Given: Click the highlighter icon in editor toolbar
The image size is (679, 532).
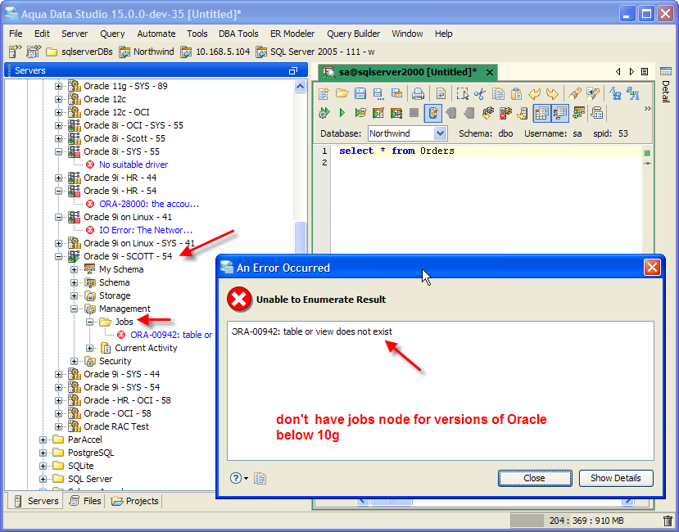Looking at the screenshot, I should coord(575,93).
